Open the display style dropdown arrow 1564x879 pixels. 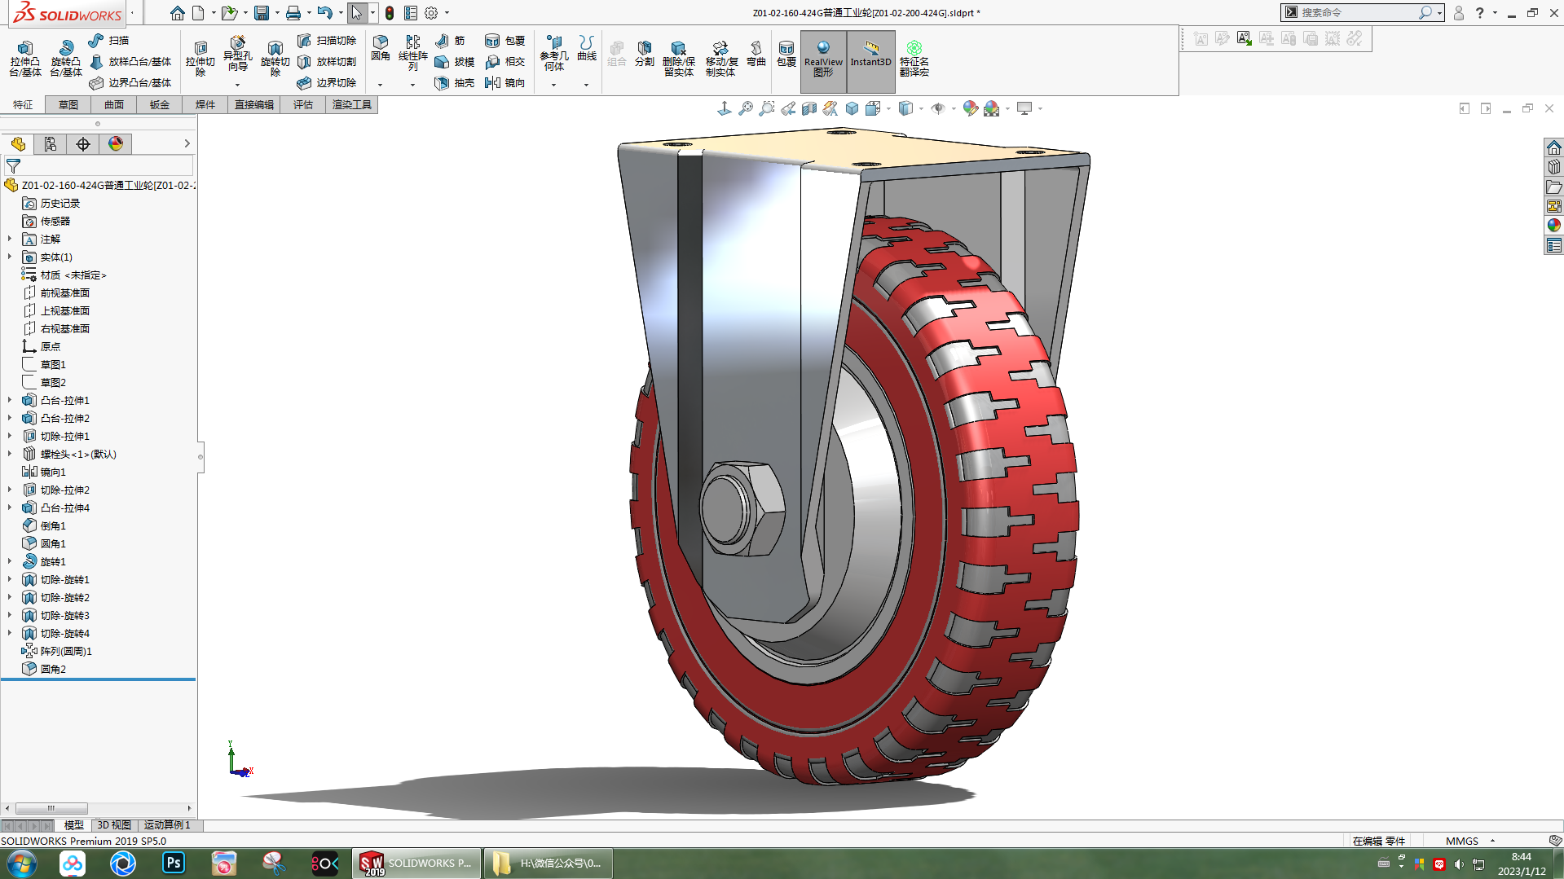tap(921, 108)
